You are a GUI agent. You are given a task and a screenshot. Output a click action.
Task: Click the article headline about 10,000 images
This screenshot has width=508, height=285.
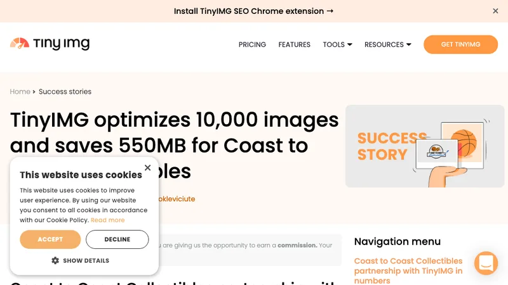174,146
